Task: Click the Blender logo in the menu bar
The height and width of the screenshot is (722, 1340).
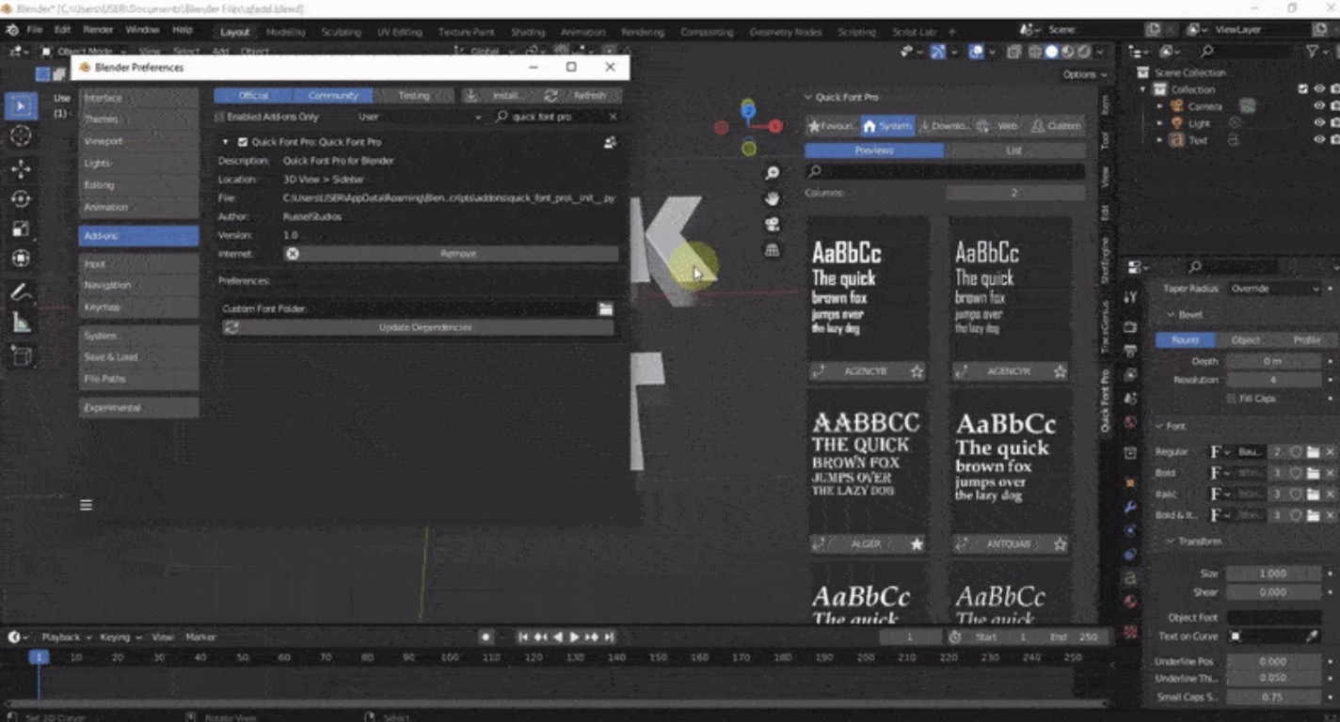Action: tap(13, 30)
